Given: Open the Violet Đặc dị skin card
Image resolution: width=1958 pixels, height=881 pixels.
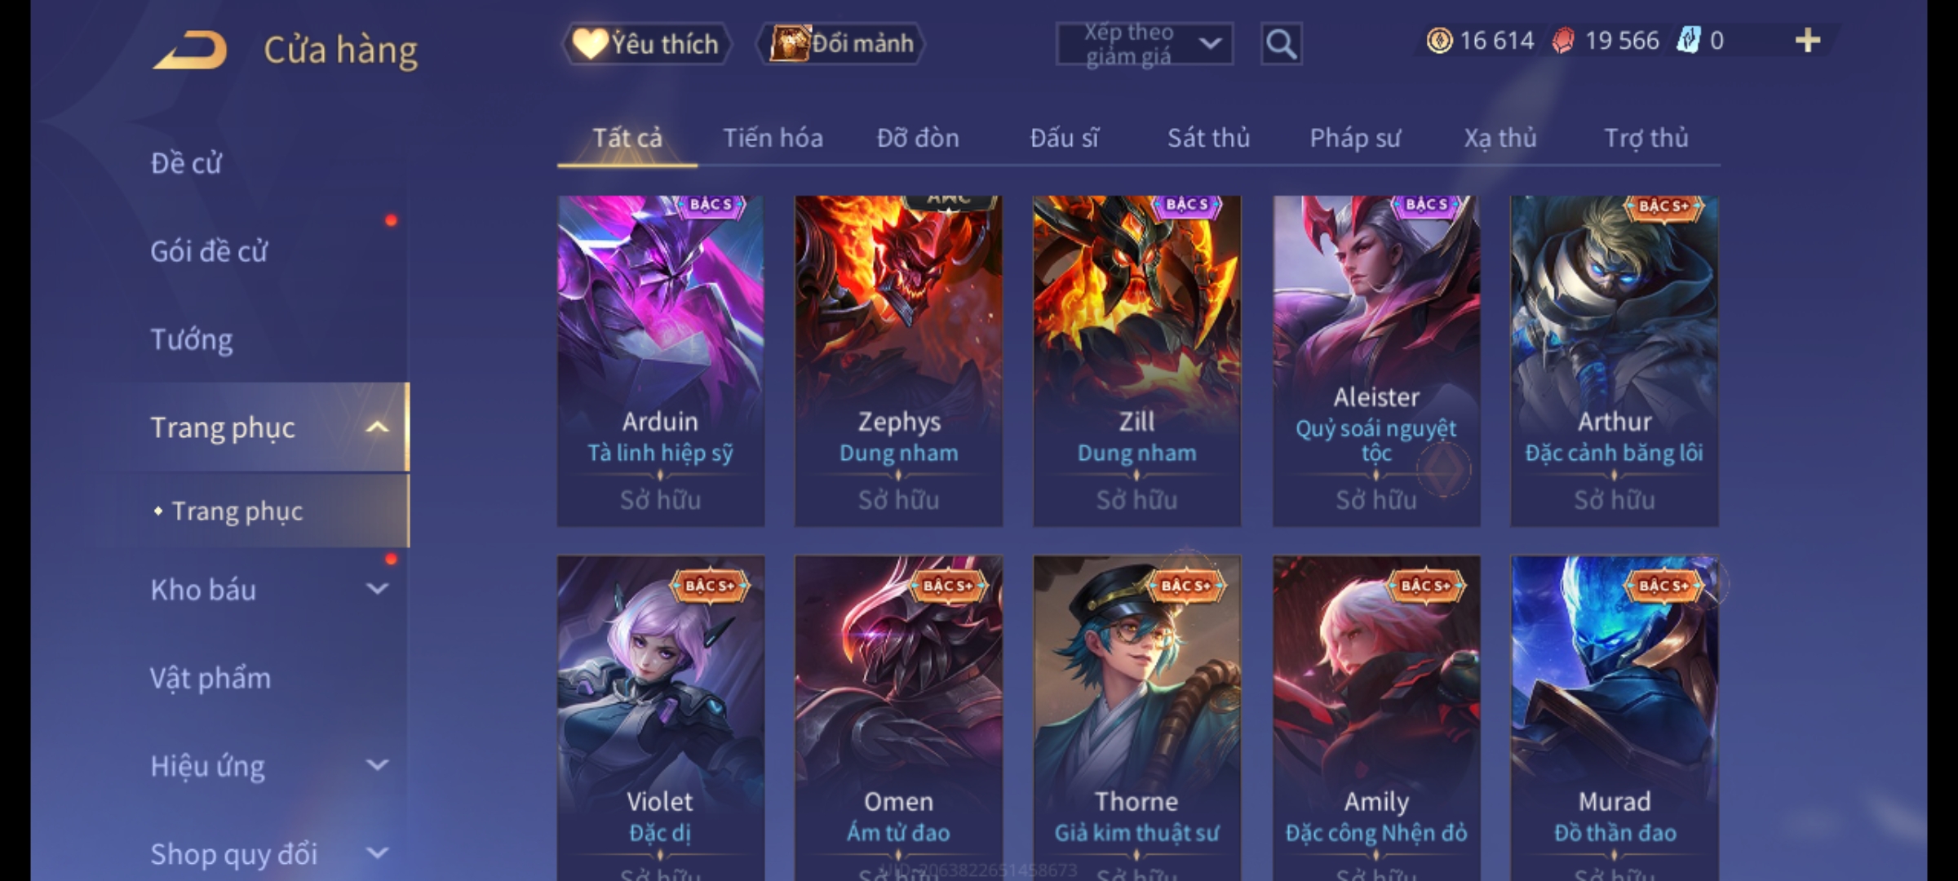Looking at the screenshot, I should tap(661, 718).
